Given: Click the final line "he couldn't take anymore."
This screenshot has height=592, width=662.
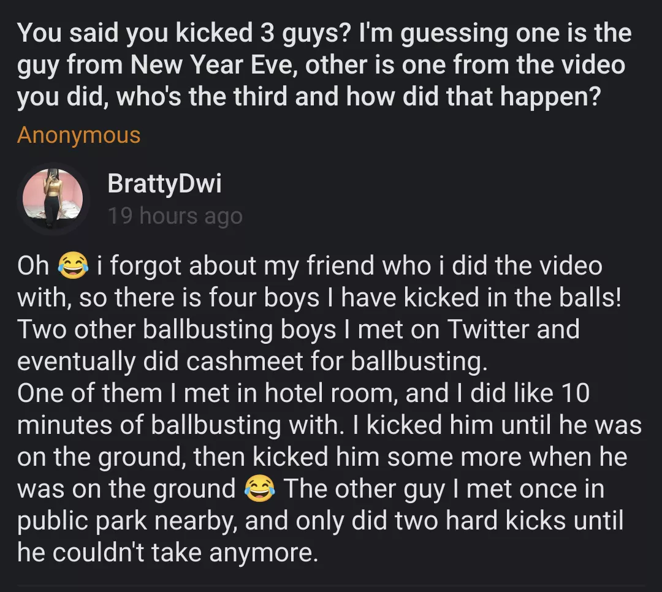Looking at the screenshot, I should [x=167, y=553].
